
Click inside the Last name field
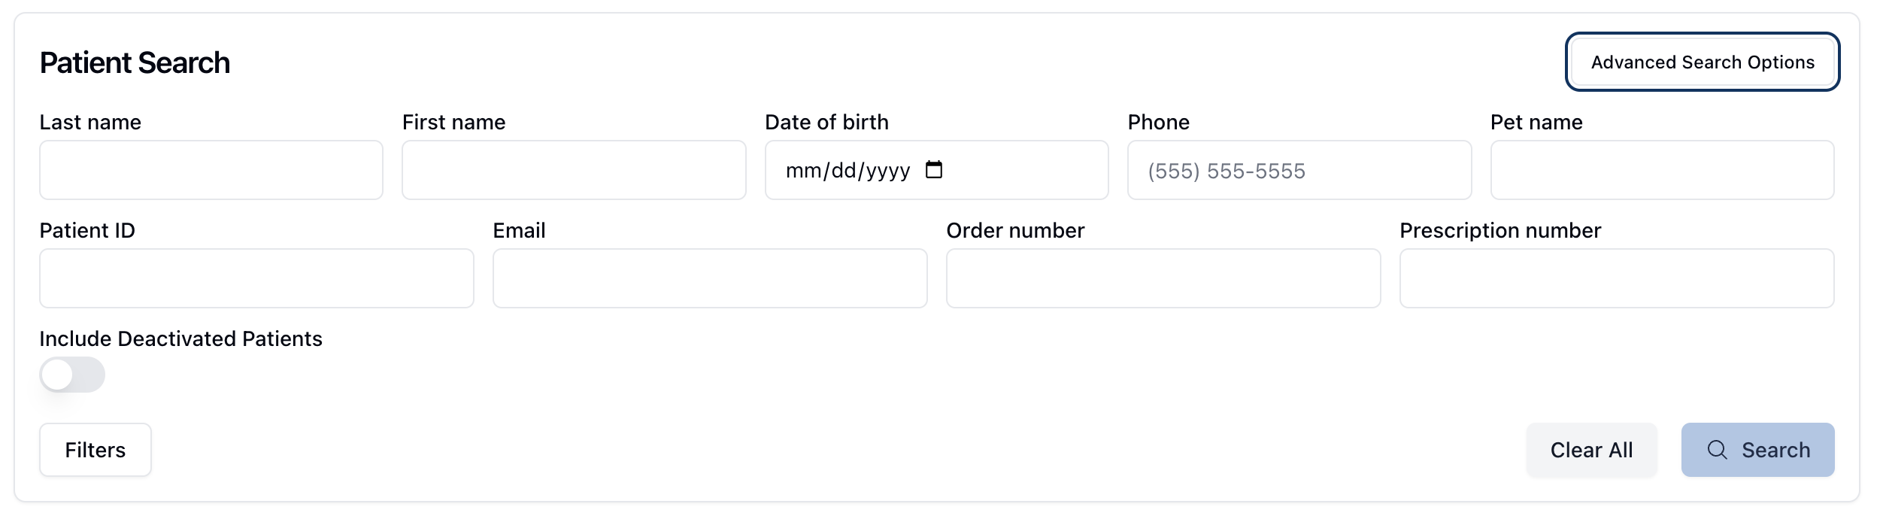pos(211,170)
